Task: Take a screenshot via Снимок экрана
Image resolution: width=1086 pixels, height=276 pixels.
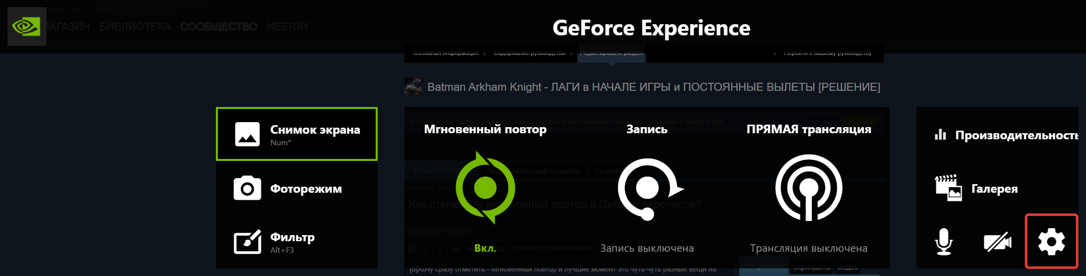Action: coord(297,134)
